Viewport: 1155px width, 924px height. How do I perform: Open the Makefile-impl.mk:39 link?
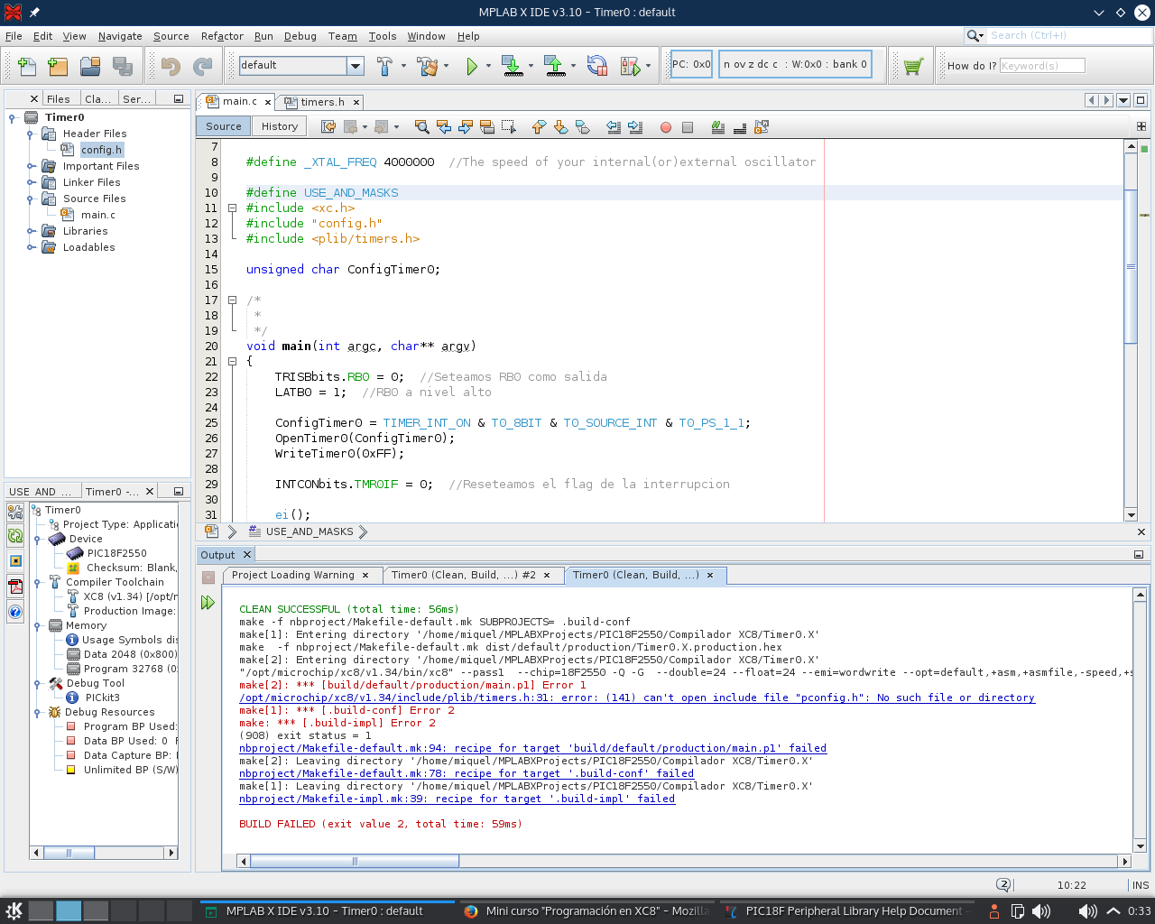click(457, 799)
